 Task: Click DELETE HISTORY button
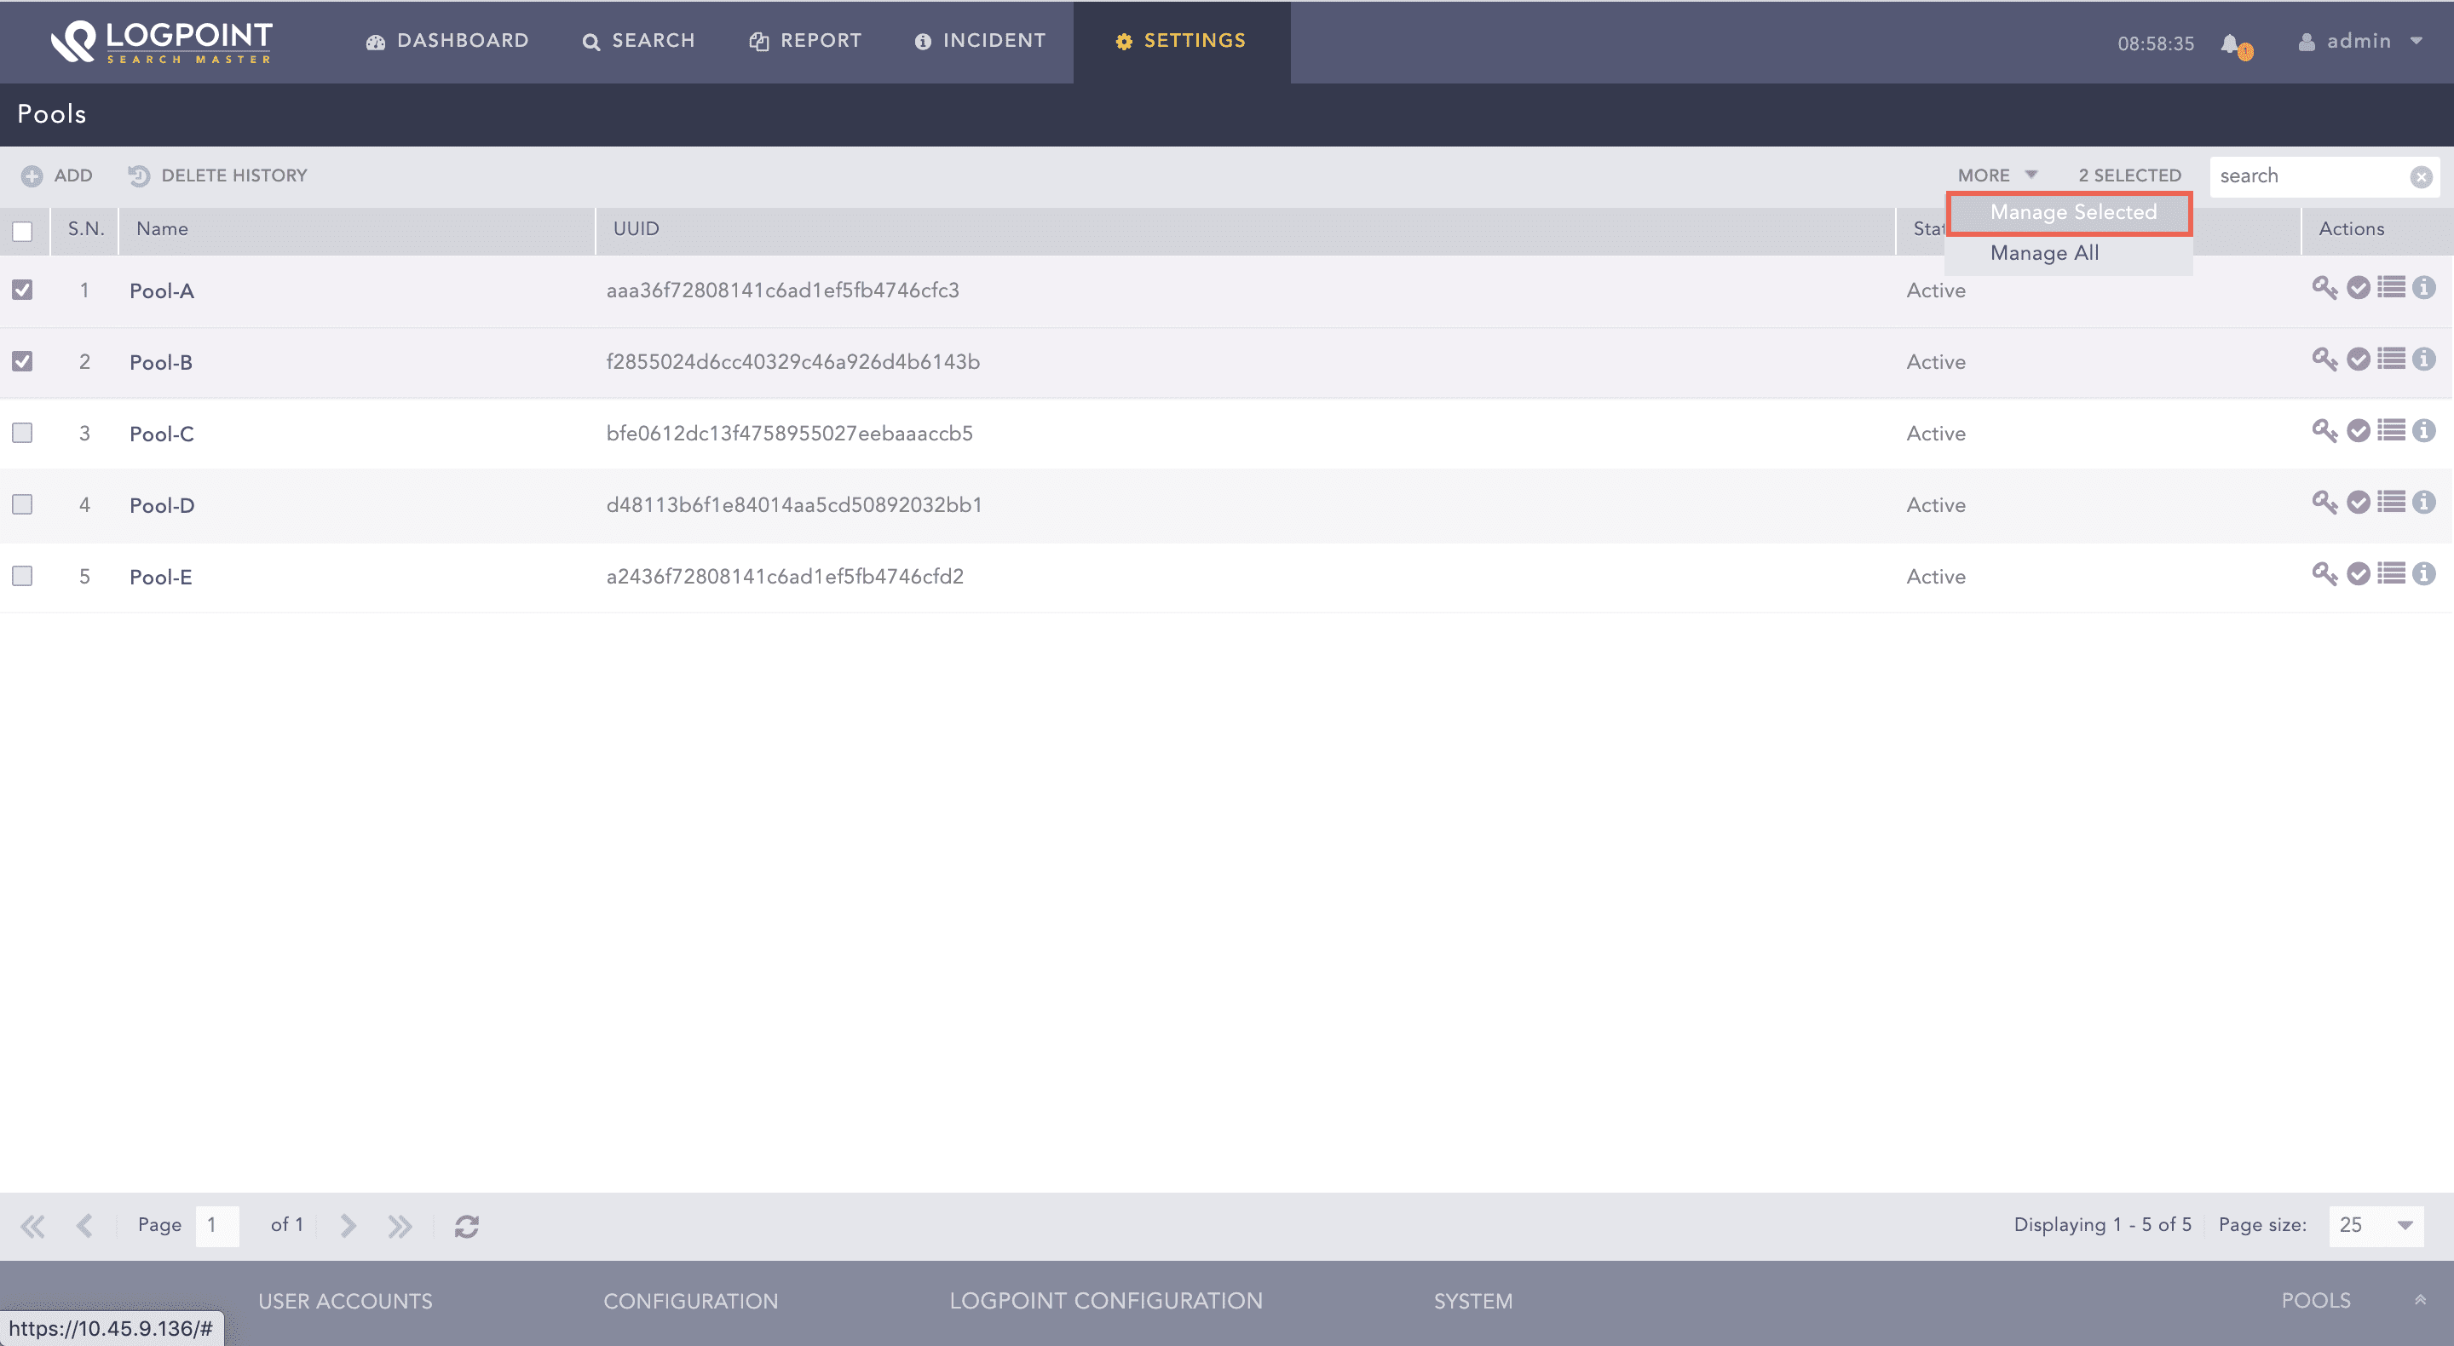[218, 175]
